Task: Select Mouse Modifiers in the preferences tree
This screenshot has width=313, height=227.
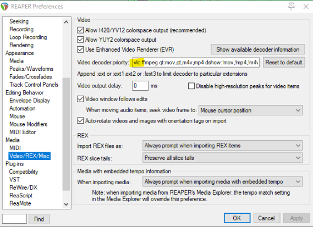Action: click(29, 124)
